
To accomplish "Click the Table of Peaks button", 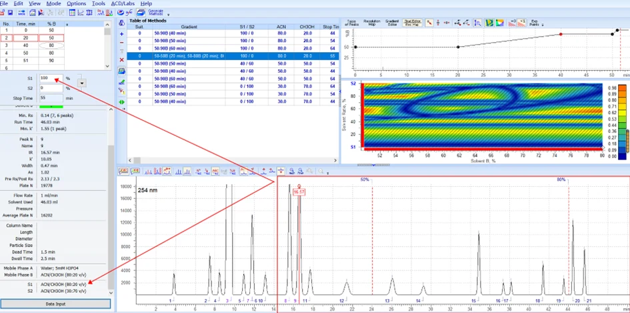I will (351, 22).
